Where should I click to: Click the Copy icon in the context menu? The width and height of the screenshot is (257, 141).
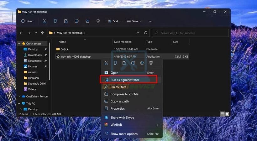[115, 63]
